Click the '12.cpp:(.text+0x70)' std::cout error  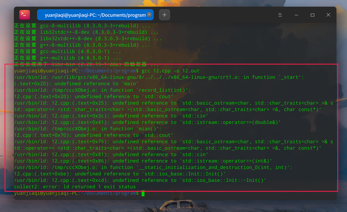pos(94,135)
